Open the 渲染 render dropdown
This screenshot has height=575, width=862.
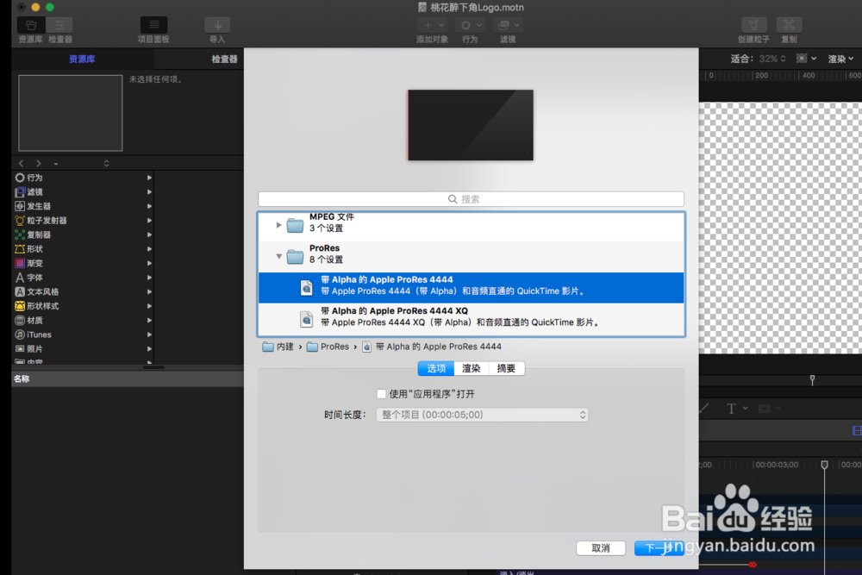(x=840, y=59)
